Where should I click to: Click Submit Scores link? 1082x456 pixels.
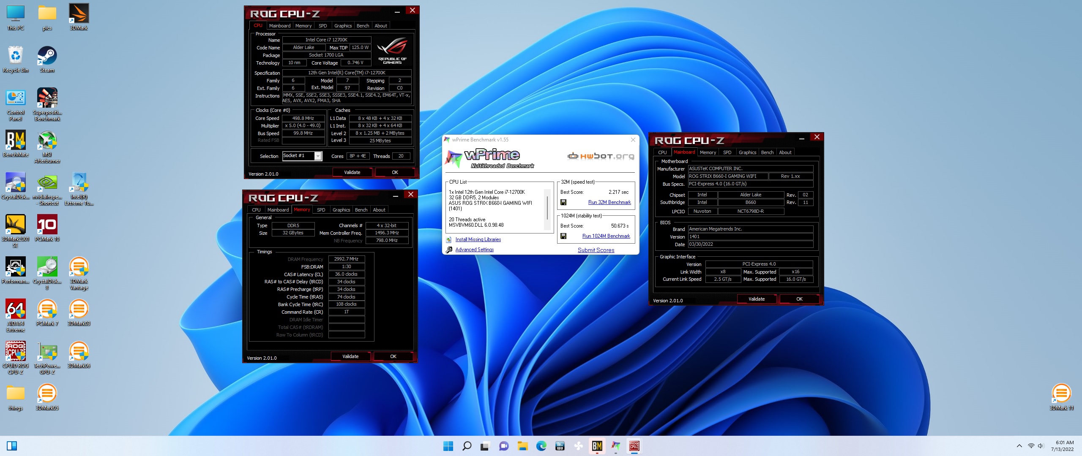click(x=596, y=250)
